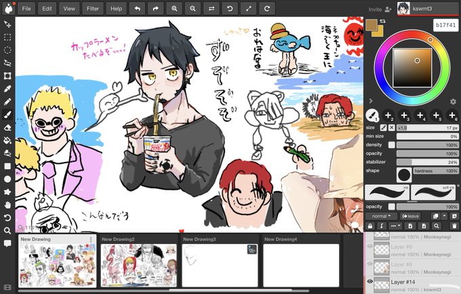Select the transform tool
Viewport: 461px width, 294px height.
[x=7, y=76]
